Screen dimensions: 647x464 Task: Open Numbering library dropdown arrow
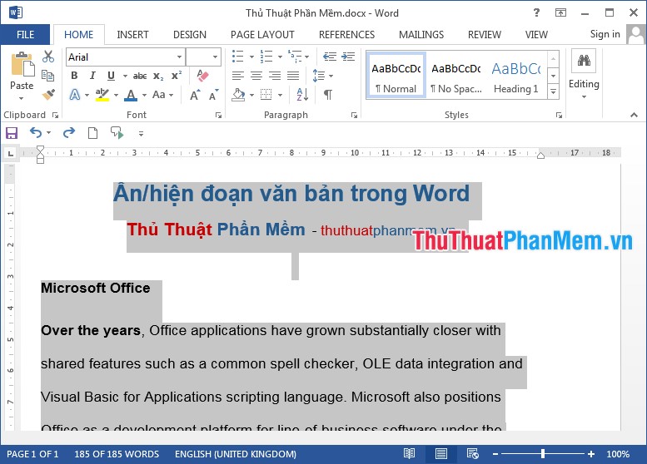pyautogui.click(x=280, y=57)
